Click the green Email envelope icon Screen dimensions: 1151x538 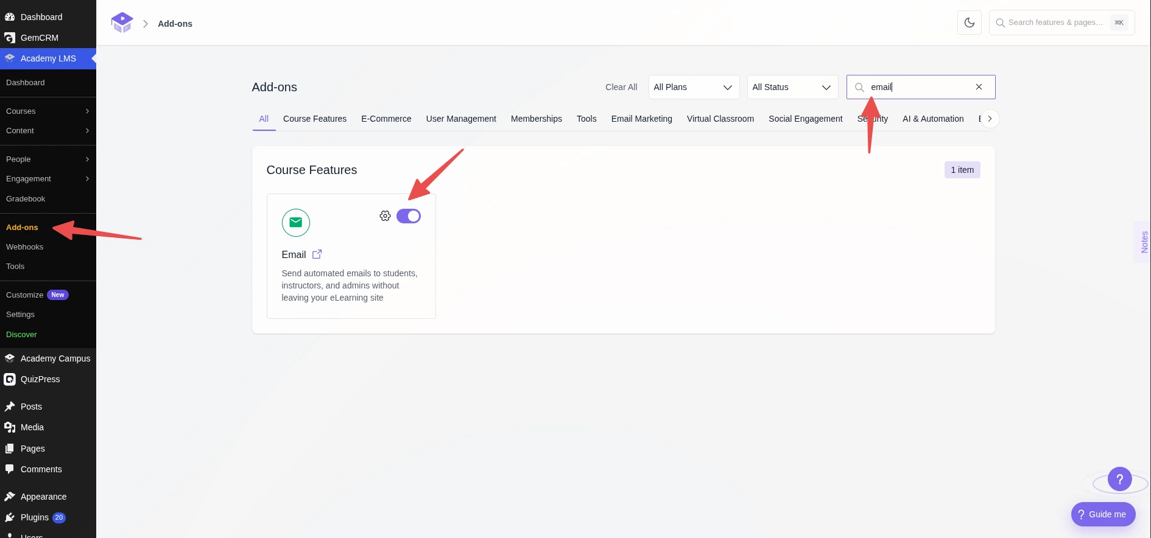coord(296,223)
